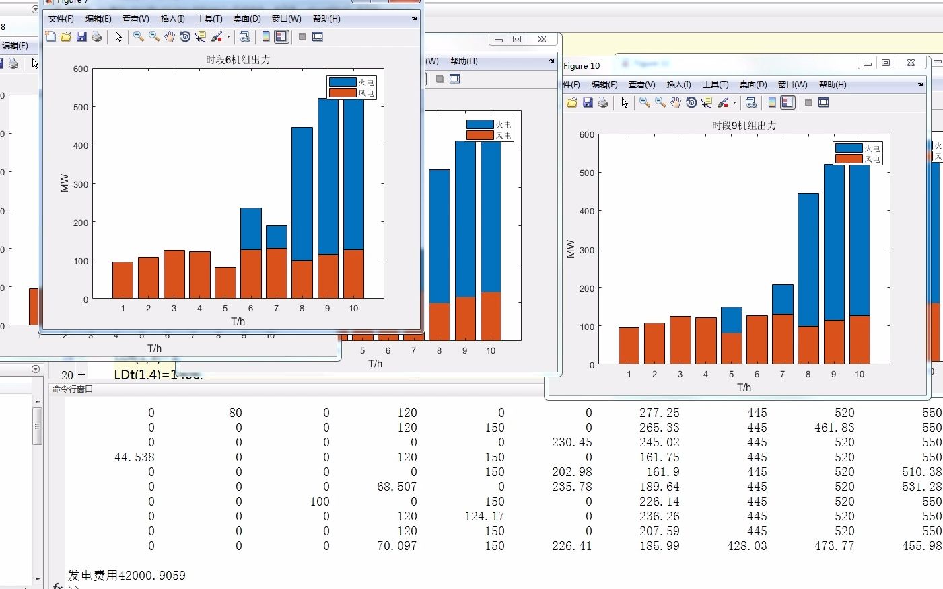Dock Figure 10 via its menu-bar corner arrow

(x=921, y=85)
